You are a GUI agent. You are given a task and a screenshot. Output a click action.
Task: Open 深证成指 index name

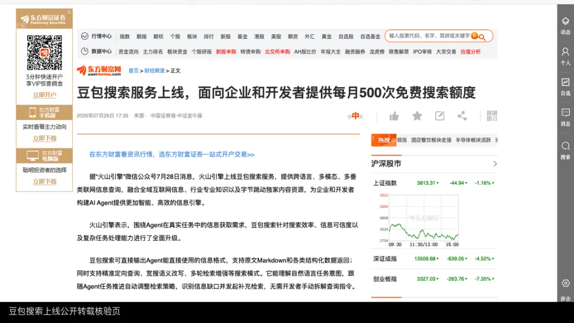pos(385,259)
